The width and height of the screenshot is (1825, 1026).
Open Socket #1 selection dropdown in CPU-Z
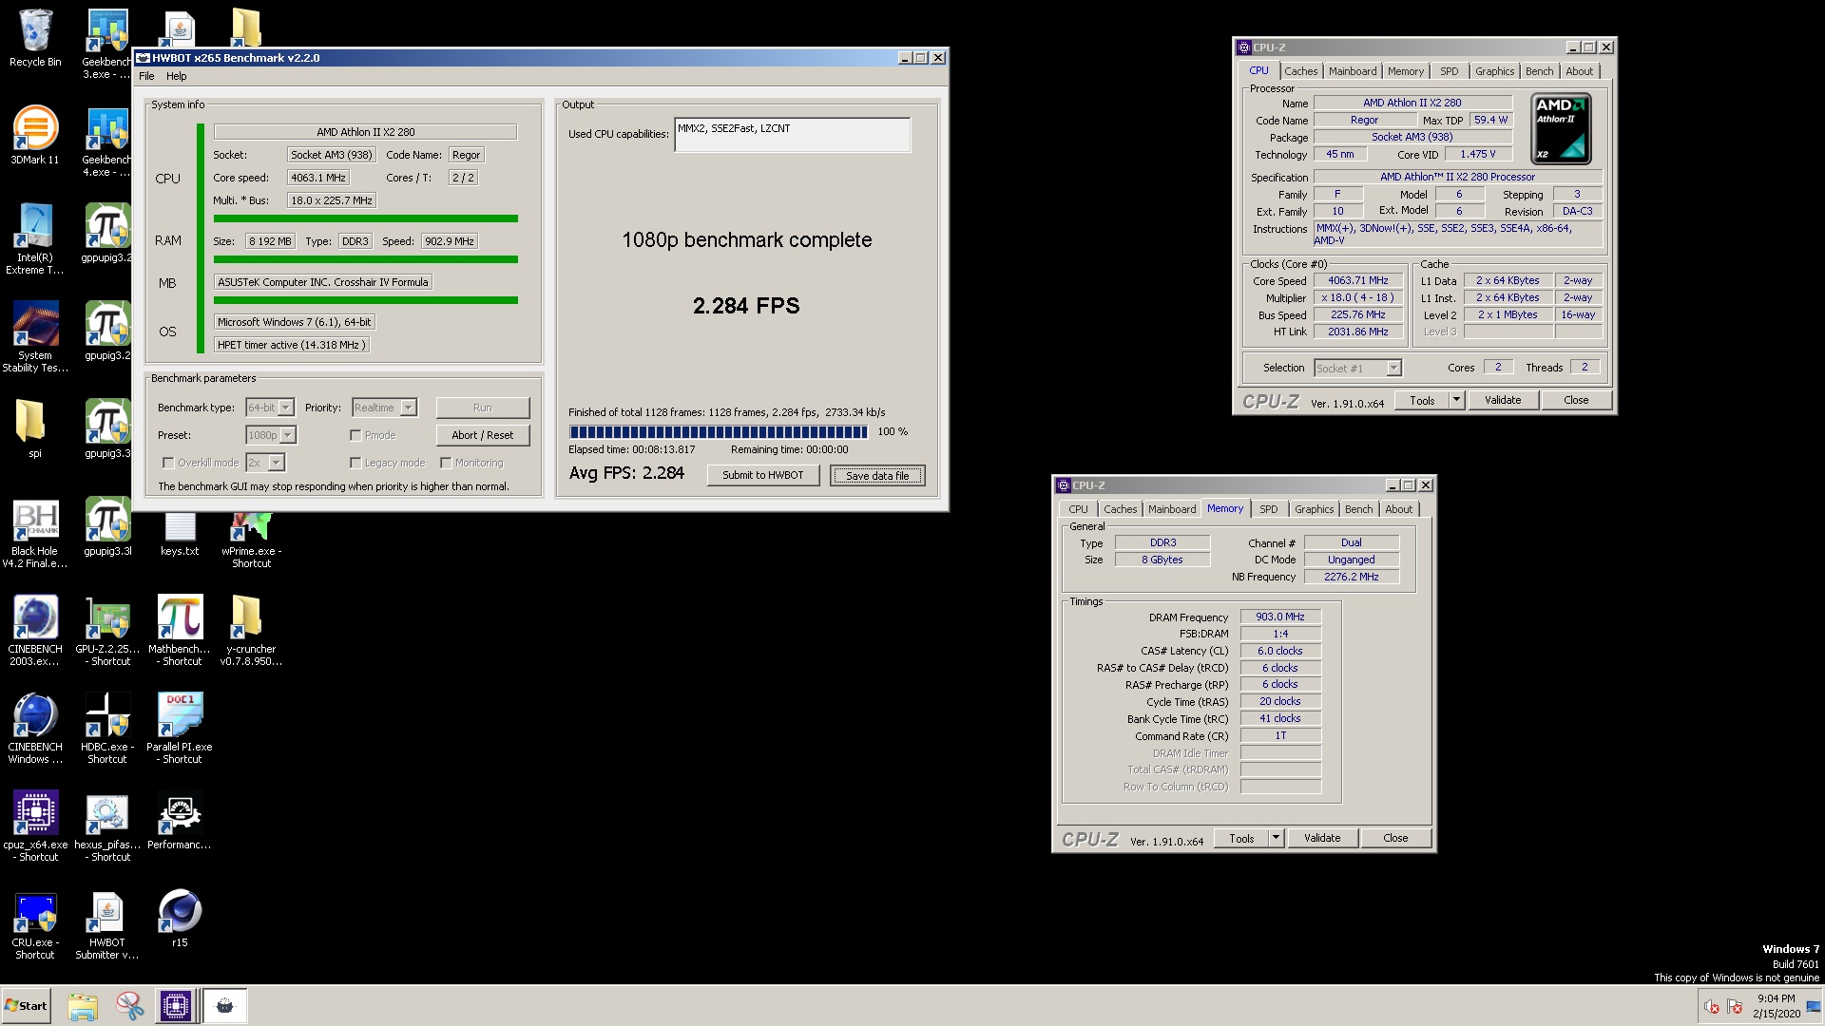(x=1357, y=369)
